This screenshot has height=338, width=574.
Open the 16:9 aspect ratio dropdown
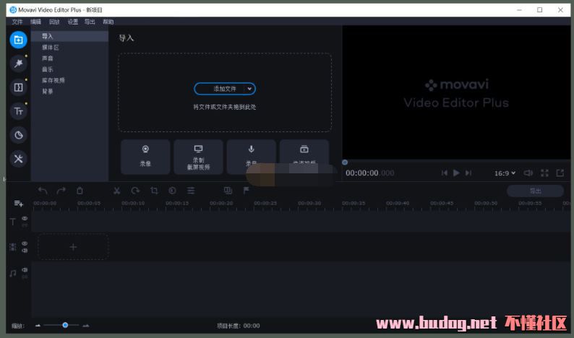(505, 173)
